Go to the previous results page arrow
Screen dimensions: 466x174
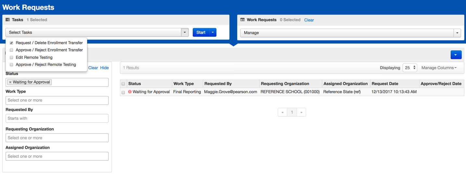(283, 112)
